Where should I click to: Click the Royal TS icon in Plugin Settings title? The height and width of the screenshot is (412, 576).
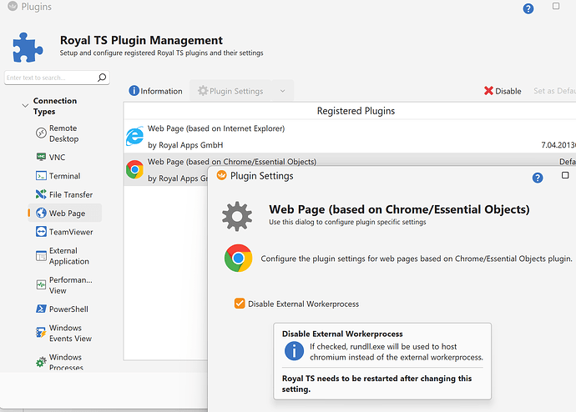(x=221, y=175)
